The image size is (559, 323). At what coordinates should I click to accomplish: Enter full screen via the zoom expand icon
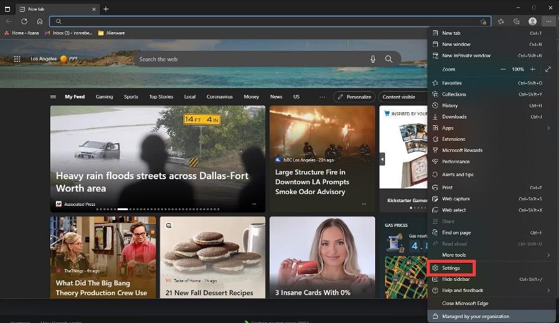pos(548,69)
